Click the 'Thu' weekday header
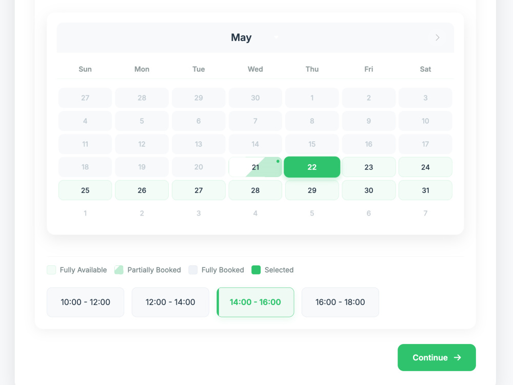The image size is (513, 385). click(x=312, y=69)
